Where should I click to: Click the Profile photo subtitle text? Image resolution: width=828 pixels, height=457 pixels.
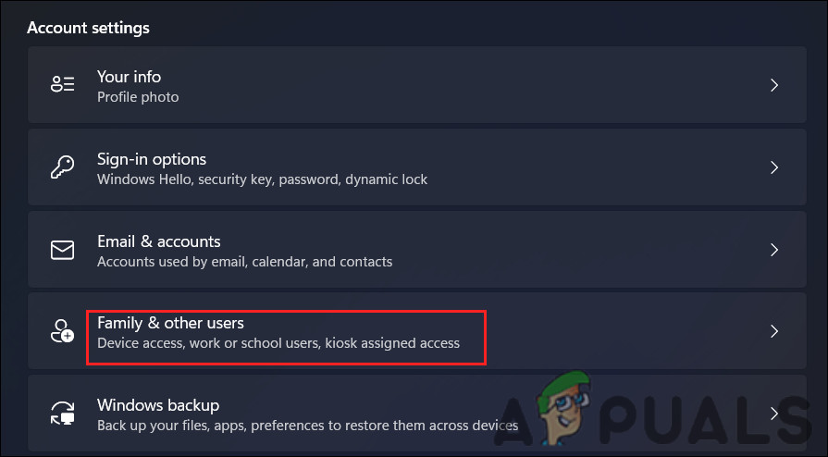(x=138, y=97)
